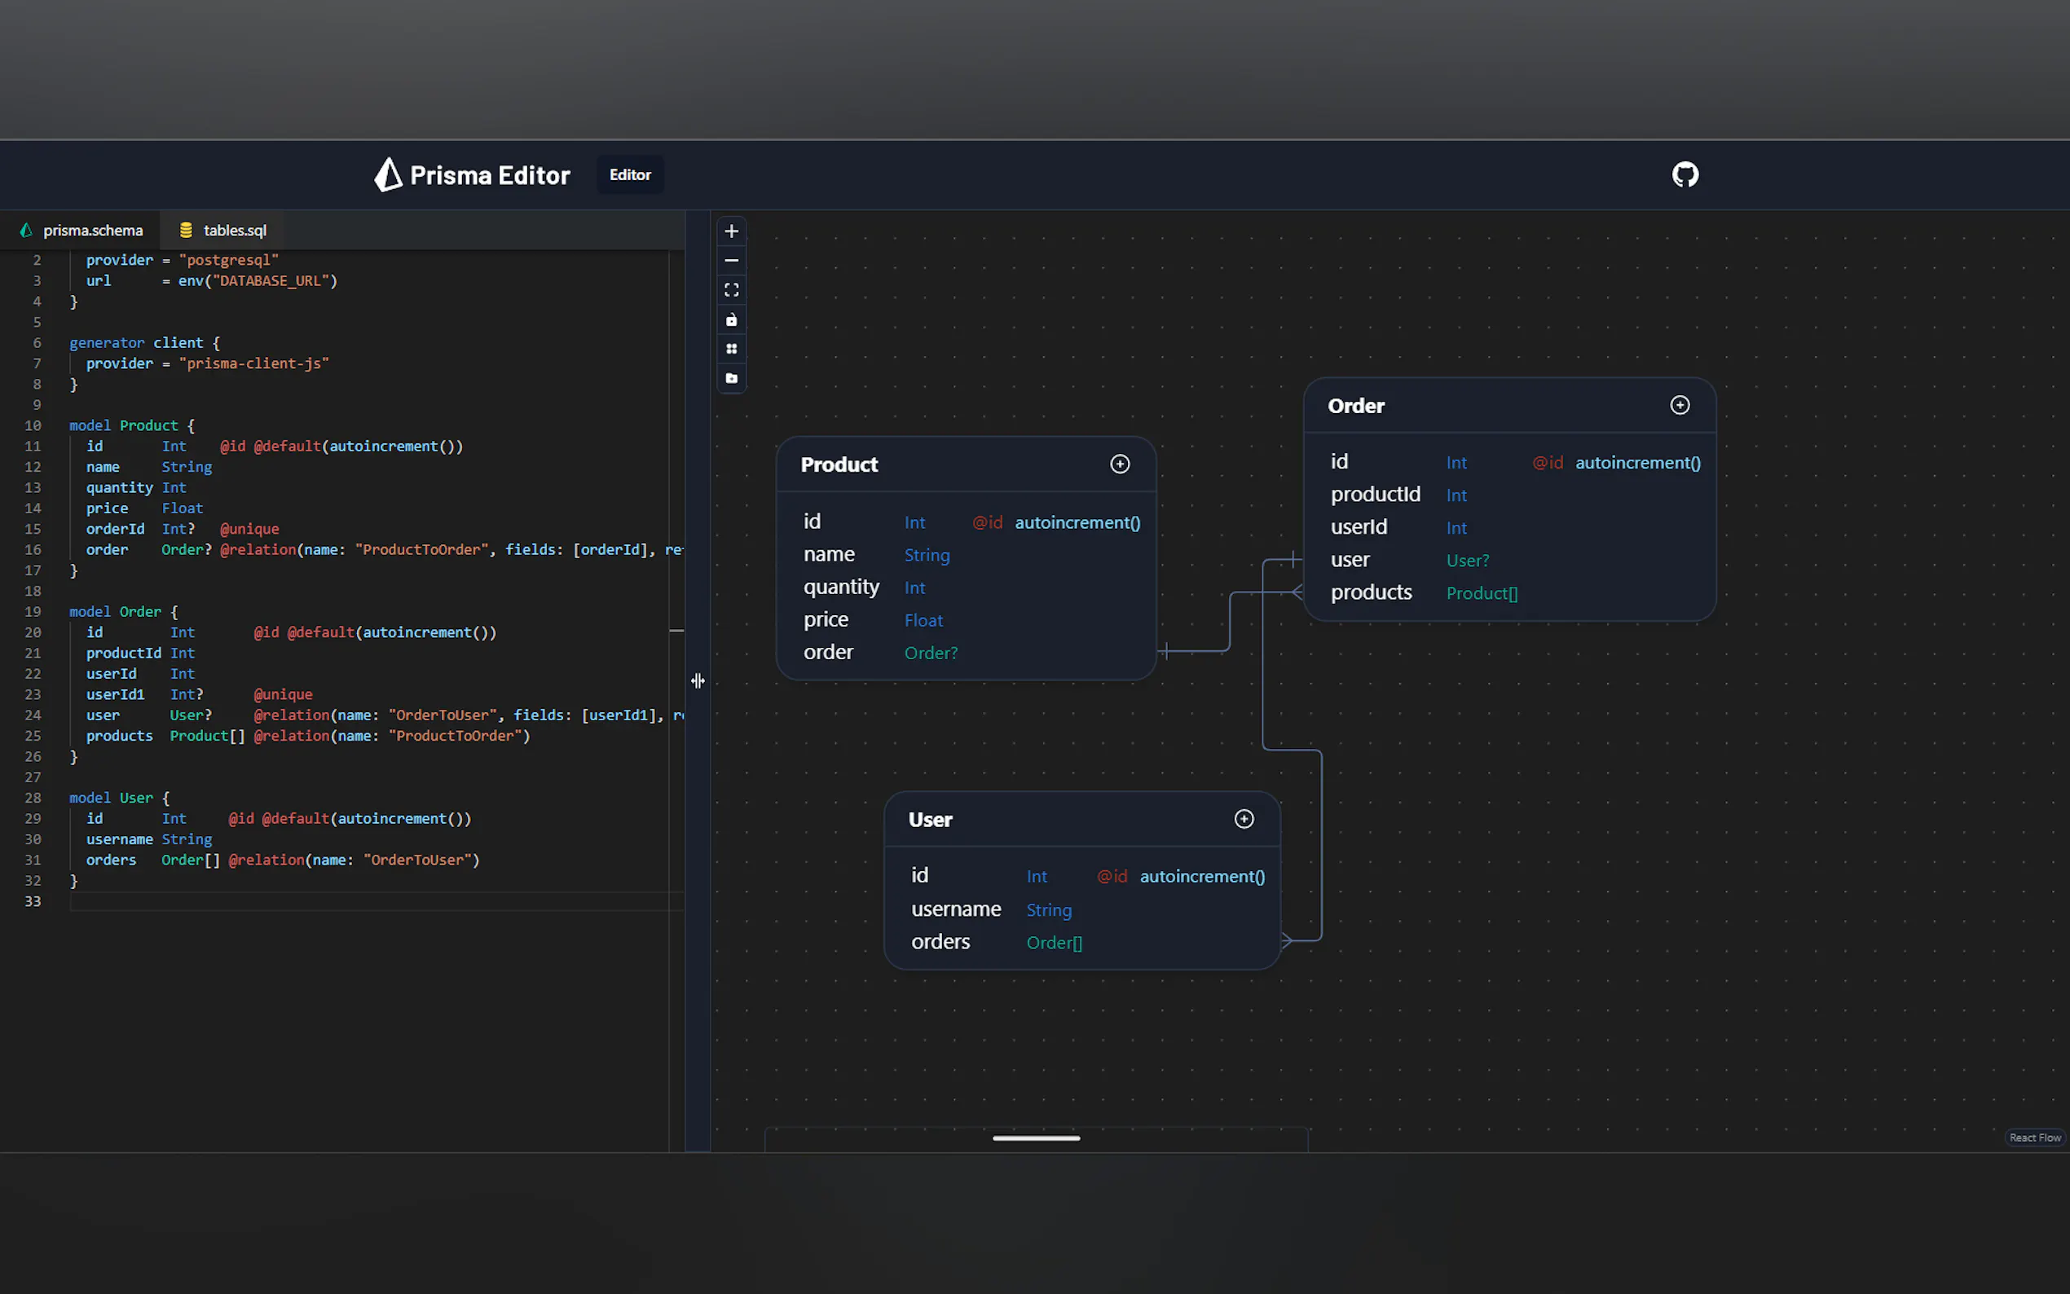Image resolution: width=2070 pixels, height=1294 pixels.
Task: Click the fit view icon
Action: point(731,290)
